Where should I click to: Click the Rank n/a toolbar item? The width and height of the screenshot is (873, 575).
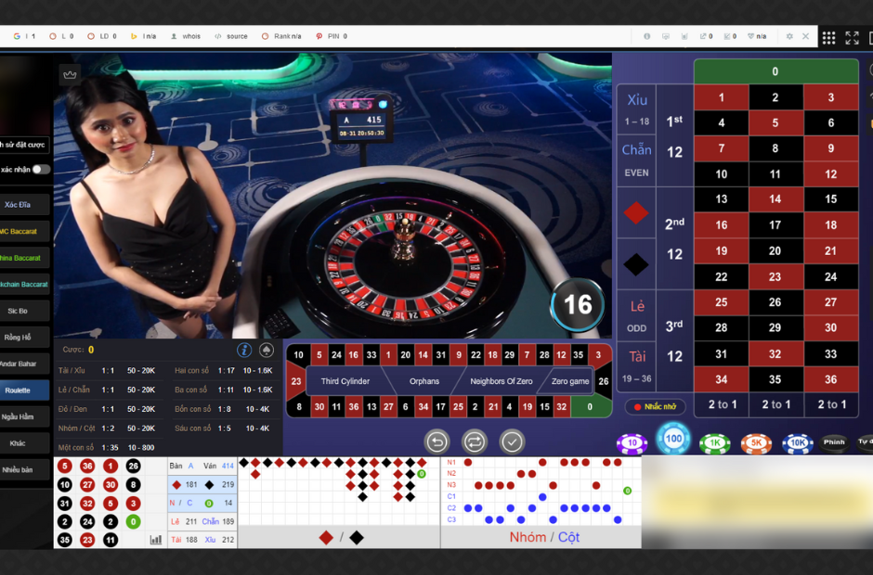(281, 36)
